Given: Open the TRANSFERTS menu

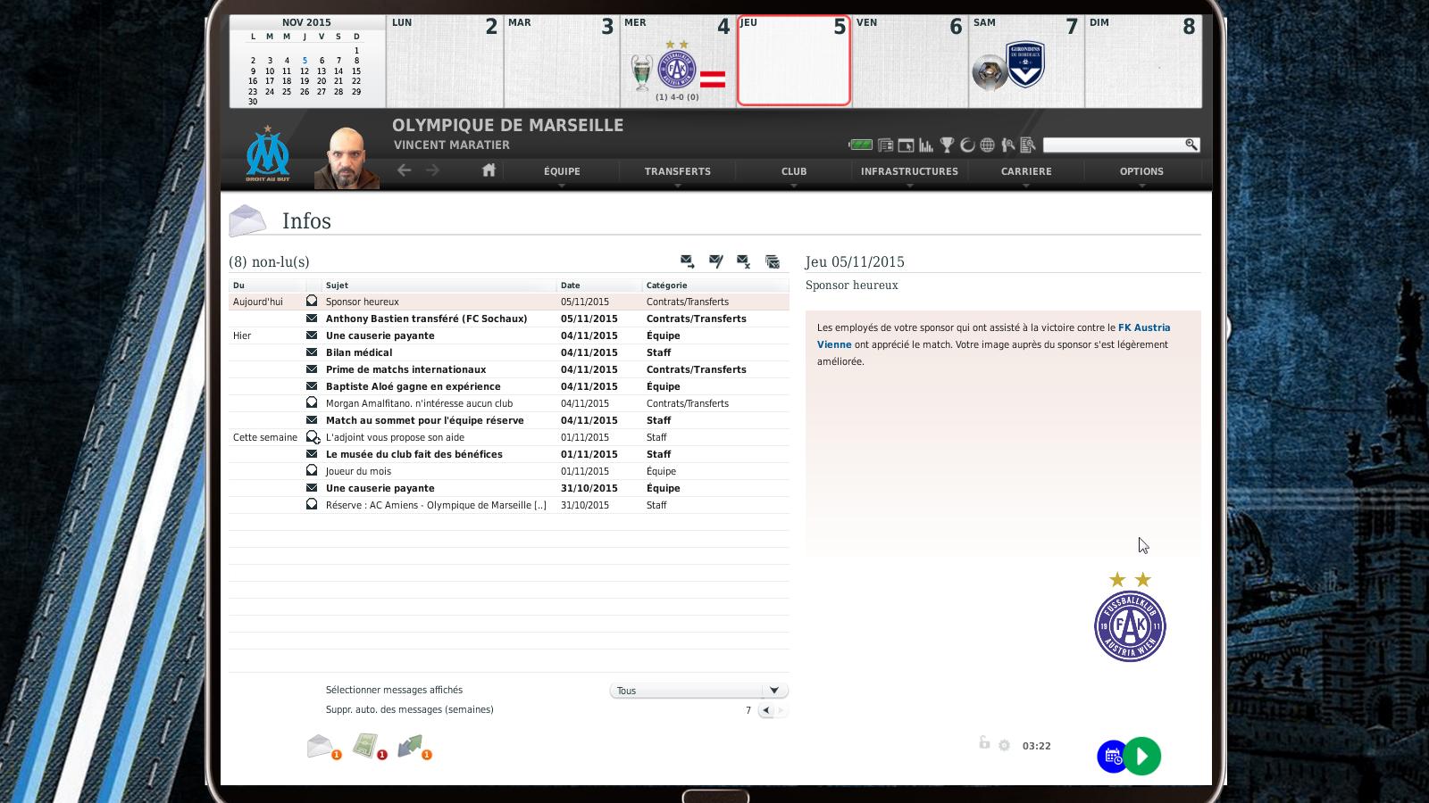Looking at the screenshot, I should [x=678, y=171].
